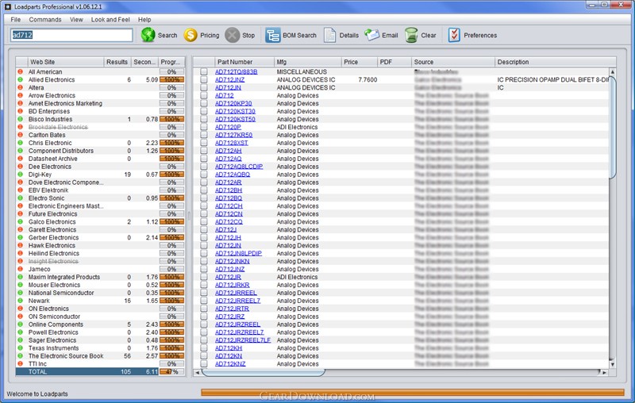Viewport: 635px width, 403px height.
Task: Check the box for AD712JRREEL7 row
Action: pos(204,301)
